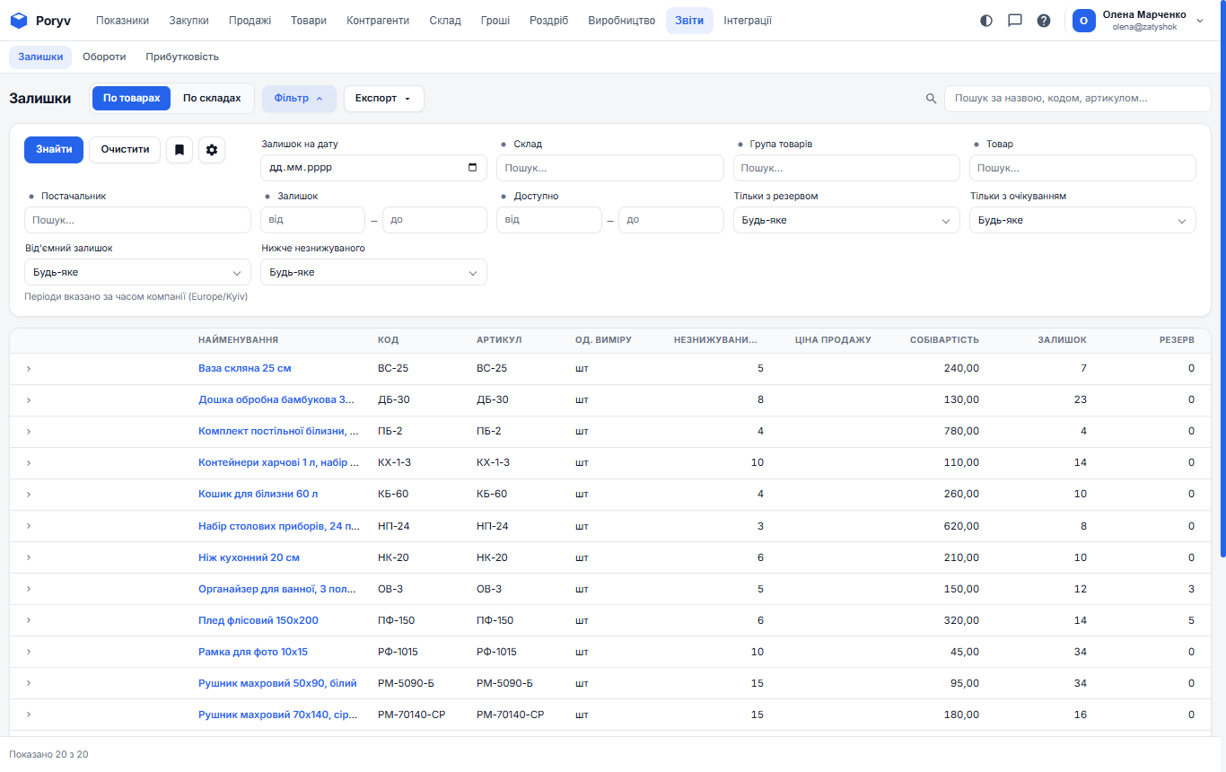This screenshot has height=772, width=1226.
Task: Click the Залишок 'від' input
Action: click(x=312, y=220)
